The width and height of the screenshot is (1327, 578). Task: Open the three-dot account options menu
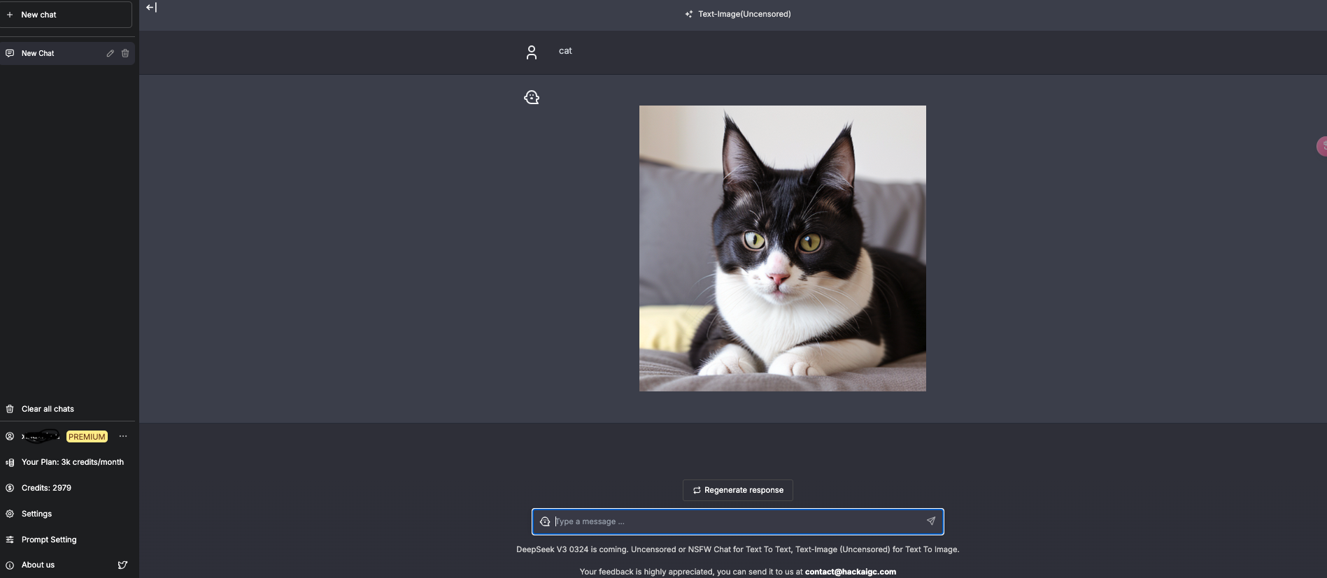click(x=123, y=436)
